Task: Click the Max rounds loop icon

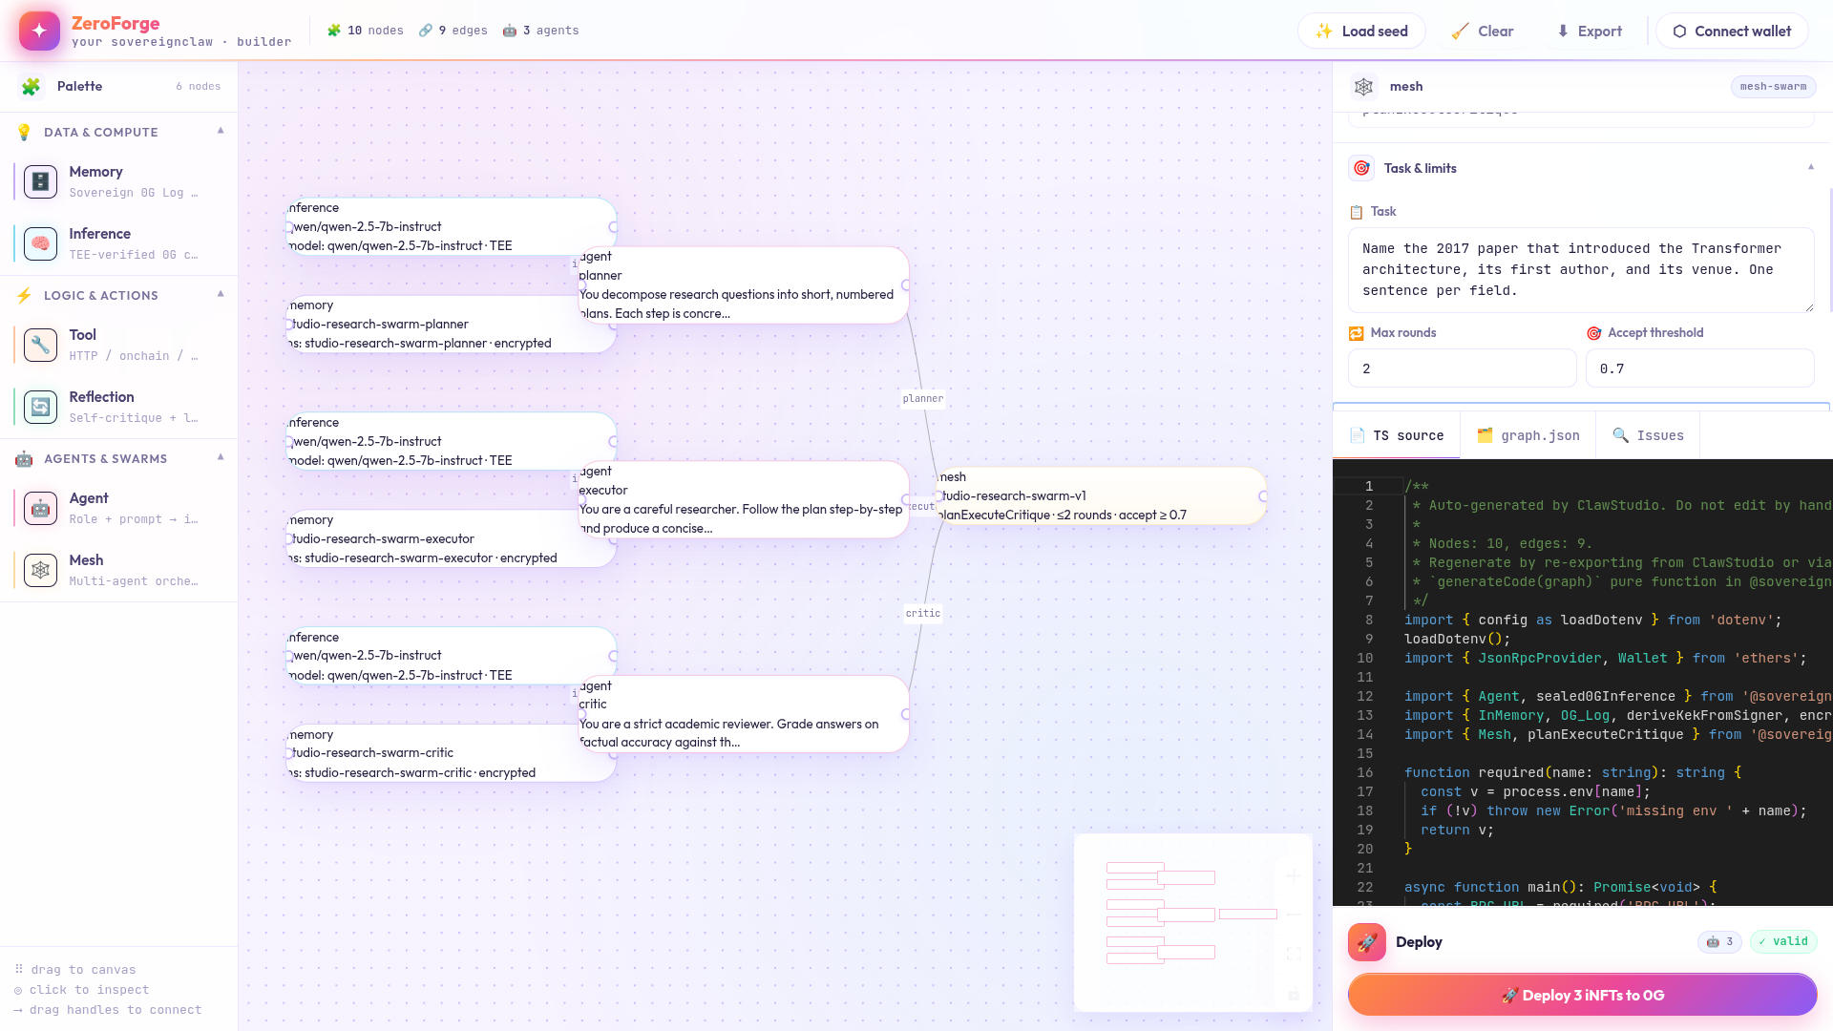Action: (1356, 333)
